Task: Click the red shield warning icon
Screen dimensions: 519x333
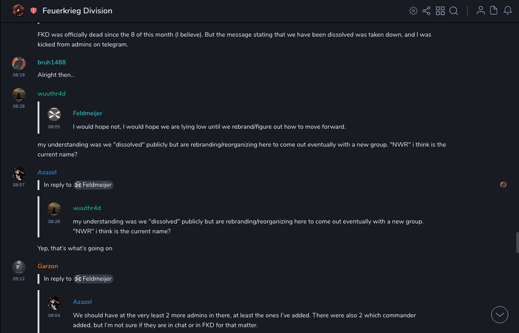Action: 34,11
